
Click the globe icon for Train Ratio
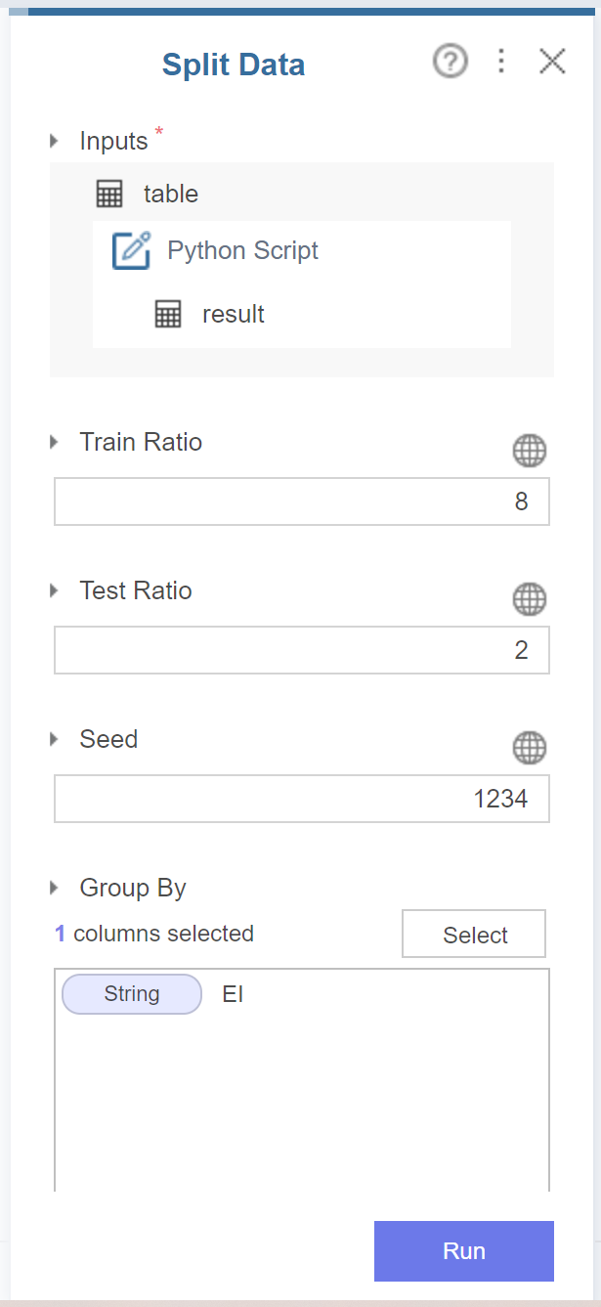(530, 451)
